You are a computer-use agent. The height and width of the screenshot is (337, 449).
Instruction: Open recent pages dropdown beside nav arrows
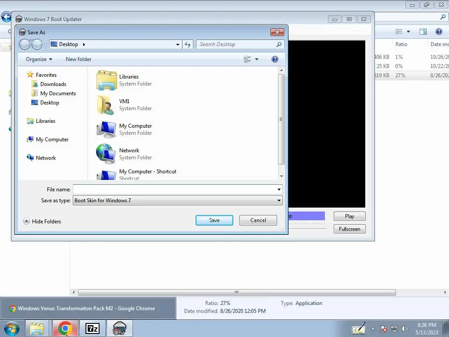[x=46, y=45]
